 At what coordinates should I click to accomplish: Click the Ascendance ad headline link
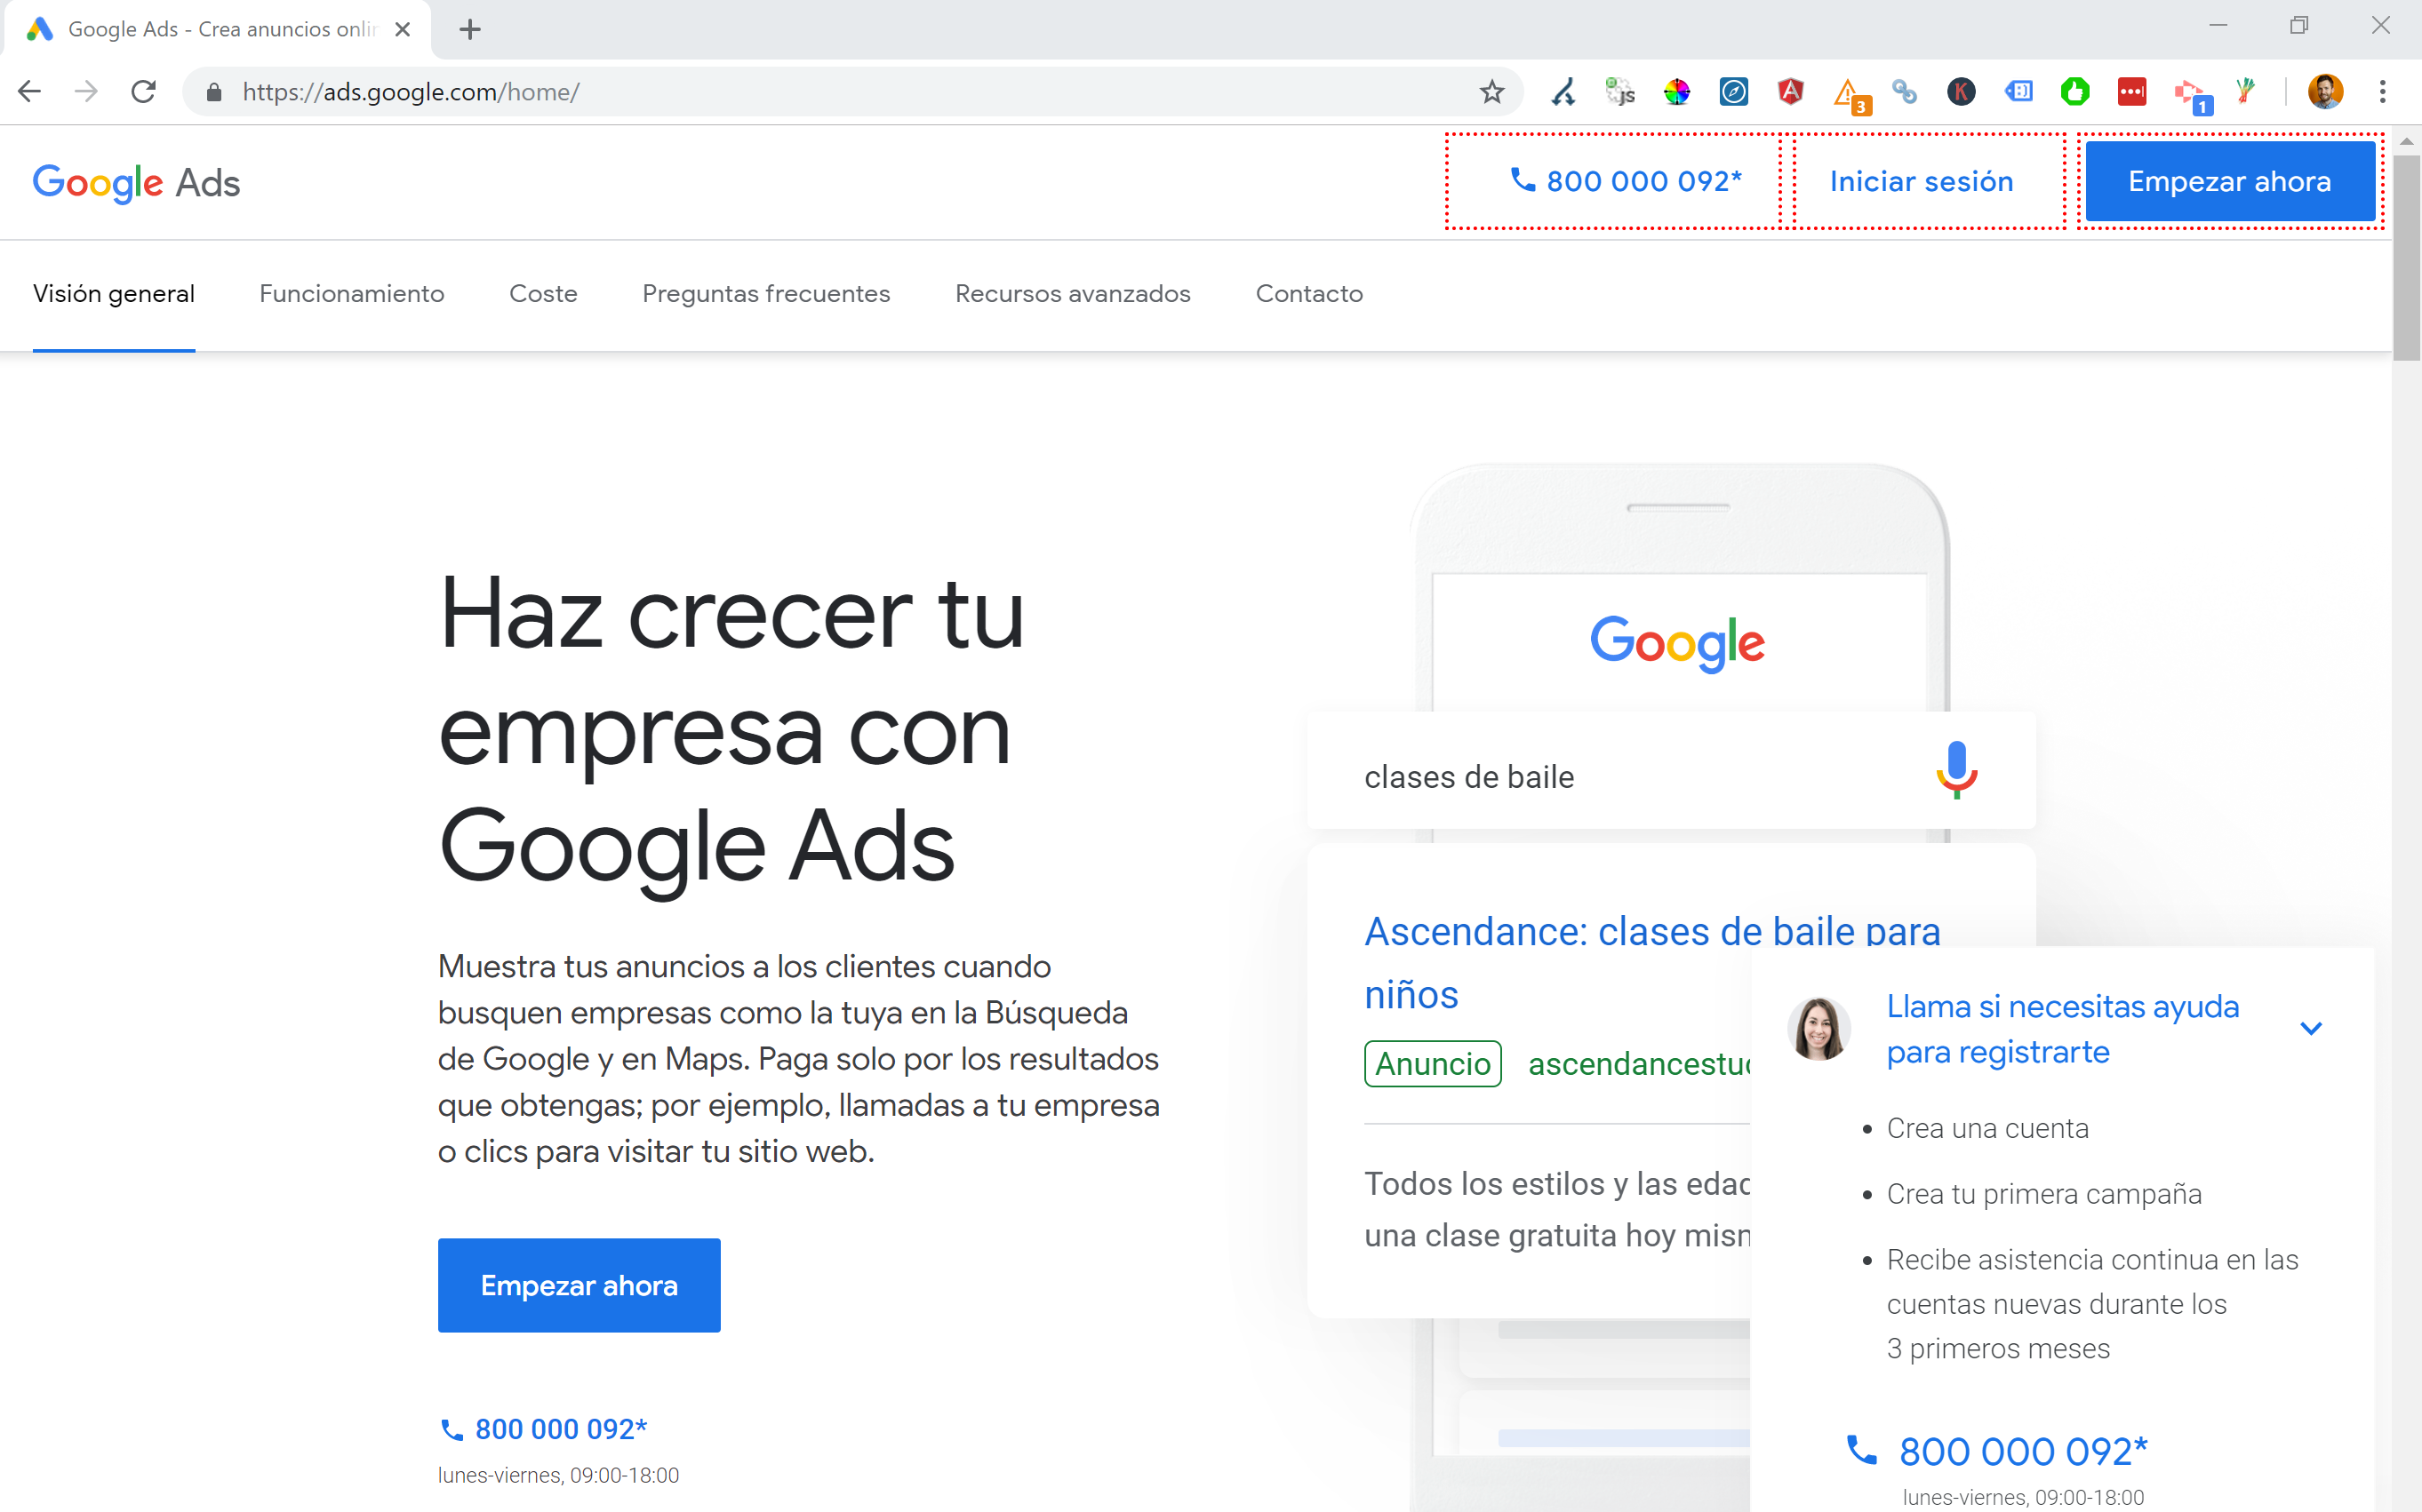click(x=1652, y=962)
